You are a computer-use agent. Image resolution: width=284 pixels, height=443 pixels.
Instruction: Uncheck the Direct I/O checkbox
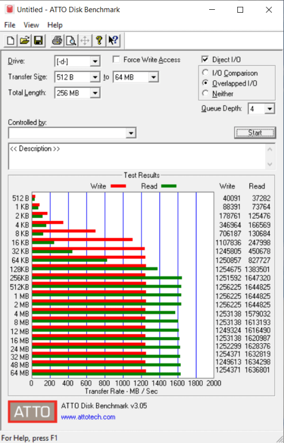coord(205,59)
